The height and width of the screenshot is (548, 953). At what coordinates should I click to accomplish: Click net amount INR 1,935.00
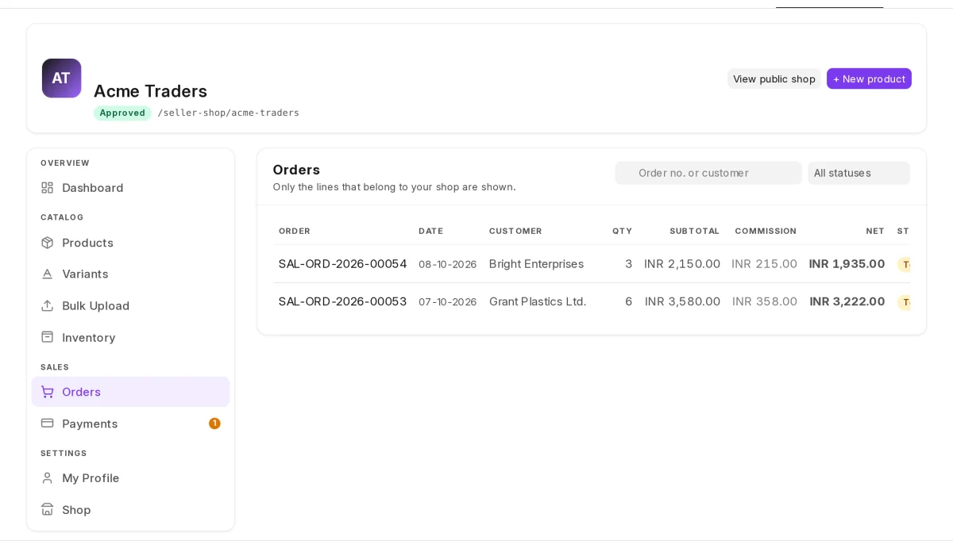(847, 264)
